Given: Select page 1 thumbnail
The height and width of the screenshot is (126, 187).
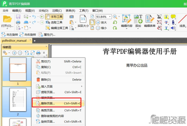Looking at the screenshot, I should 18,69.
